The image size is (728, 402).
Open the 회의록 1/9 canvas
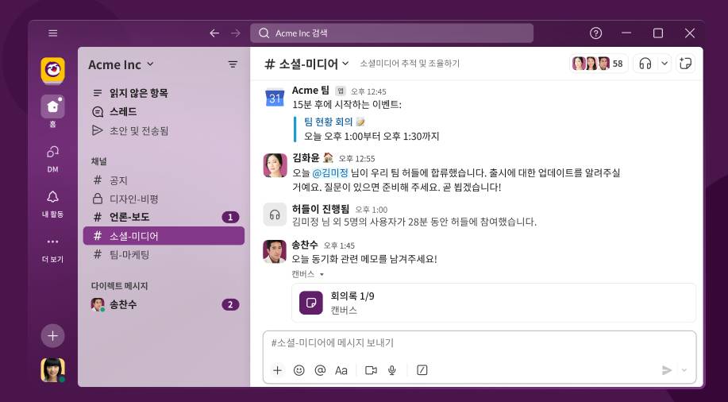(x=494, y=303)
